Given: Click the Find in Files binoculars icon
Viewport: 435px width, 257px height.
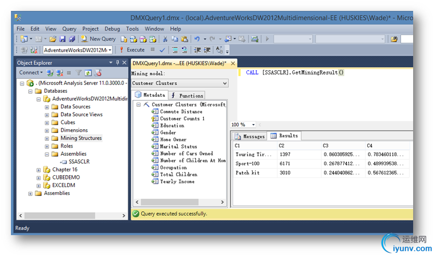Looking at the screenshot, I should click(394, 39).
